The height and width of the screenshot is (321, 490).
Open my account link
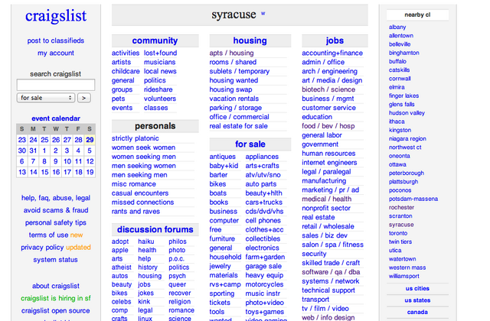coord(56,53)
